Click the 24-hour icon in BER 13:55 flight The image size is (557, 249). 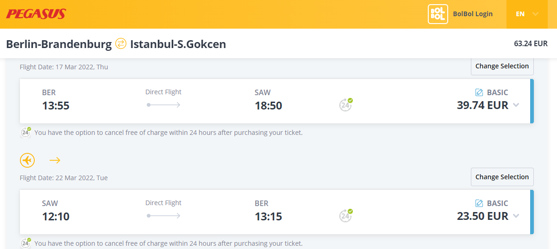(x=345, y=104)
